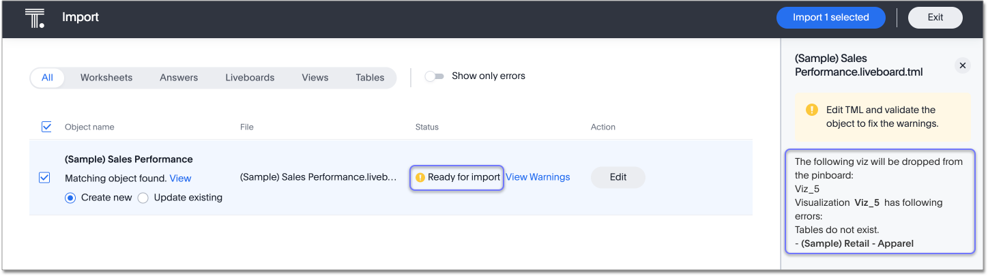Uncheck the select-all checkbox in the header
This screenshot has width=988, height=276.
pyautogui.click(x=46, y=127)
